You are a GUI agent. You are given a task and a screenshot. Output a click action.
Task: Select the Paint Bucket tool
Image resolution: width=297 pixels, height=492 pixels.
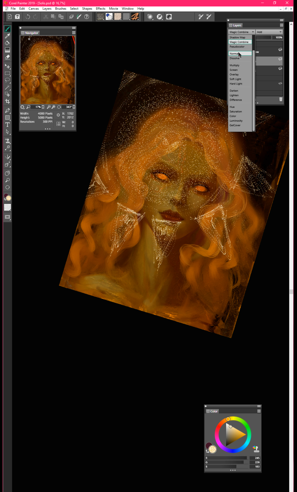pos(8,43)
